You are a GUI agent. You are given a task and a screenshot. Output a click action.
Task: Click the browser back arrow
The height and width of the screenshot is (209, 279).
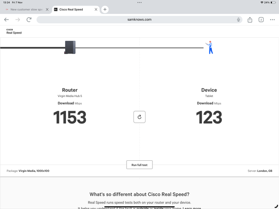(7, 20)
